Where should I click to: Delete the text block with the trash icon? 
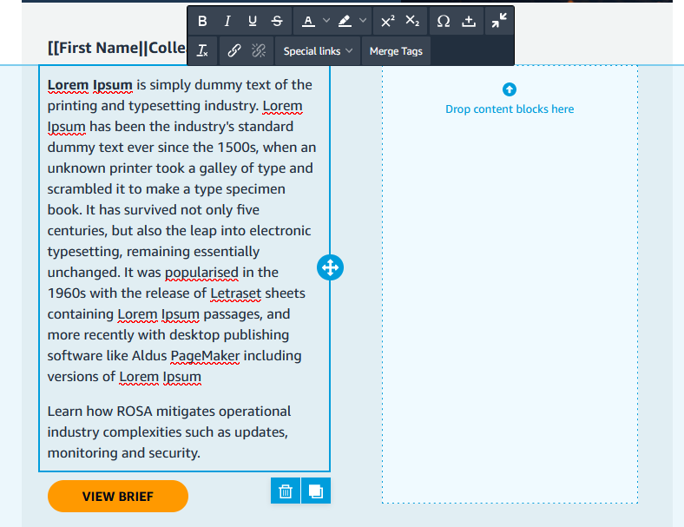pos(286,491)
